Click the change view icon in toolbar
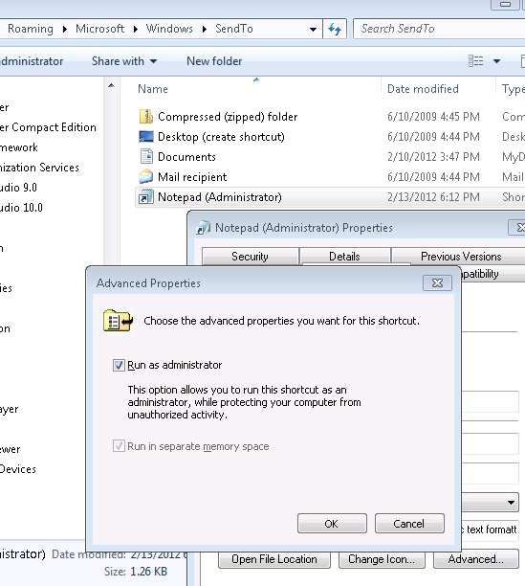 [x=475, y=61]
